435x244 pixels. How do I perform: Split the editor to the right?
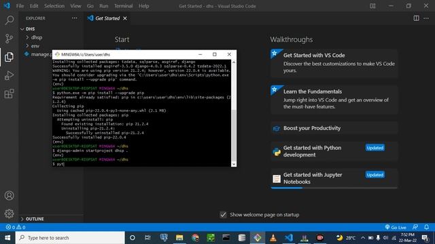(416, 18)
